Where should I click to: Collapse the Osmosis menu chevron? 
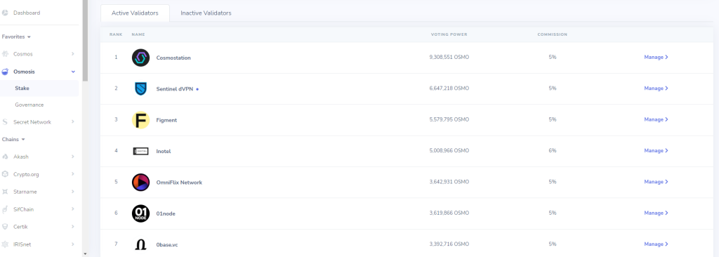click(73, 72)
